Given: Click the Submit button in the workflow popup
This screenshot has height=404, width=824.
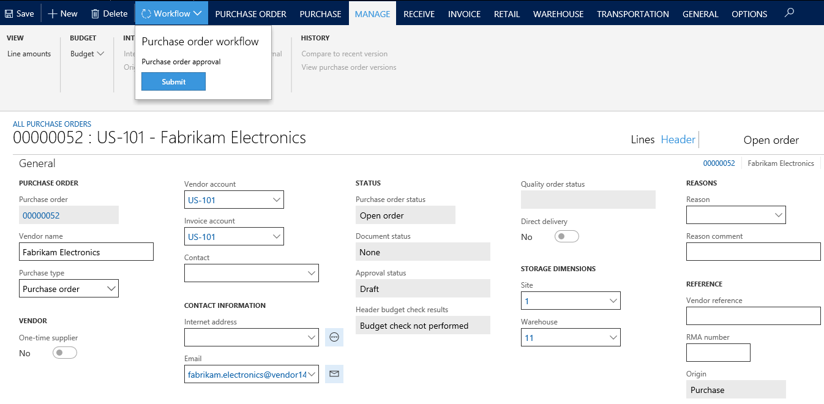Looking at the screenshot, I should (173, 81).
